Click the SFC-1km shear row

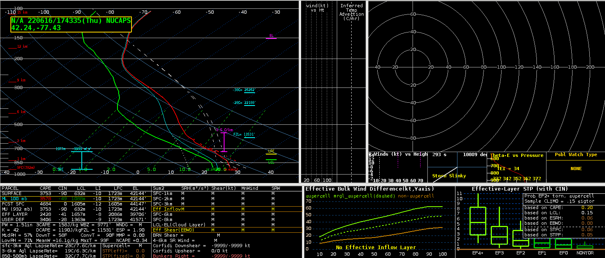[x=227, y=193]
